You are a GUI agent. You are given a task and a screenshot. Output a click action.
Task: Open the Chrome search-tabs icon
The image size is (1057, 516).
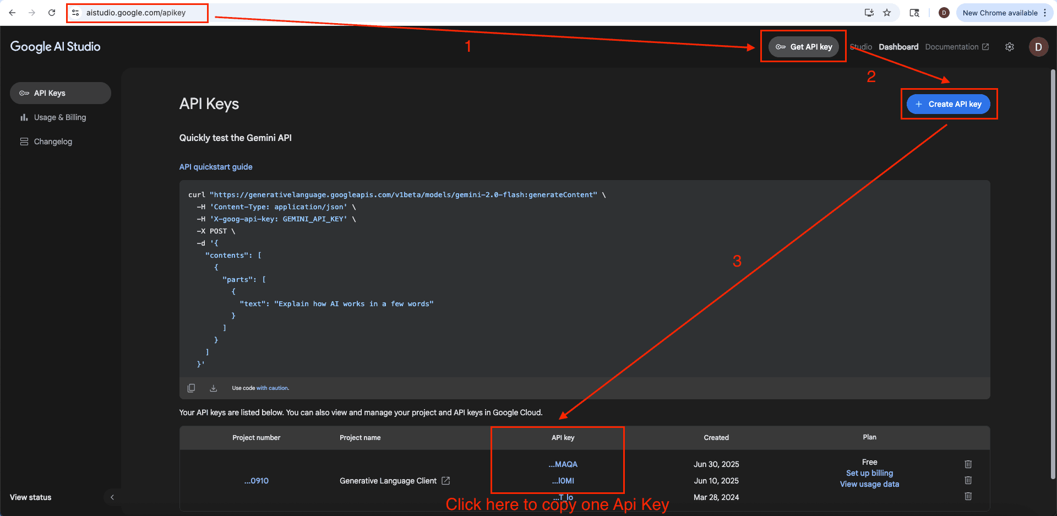tap(914, 12)
